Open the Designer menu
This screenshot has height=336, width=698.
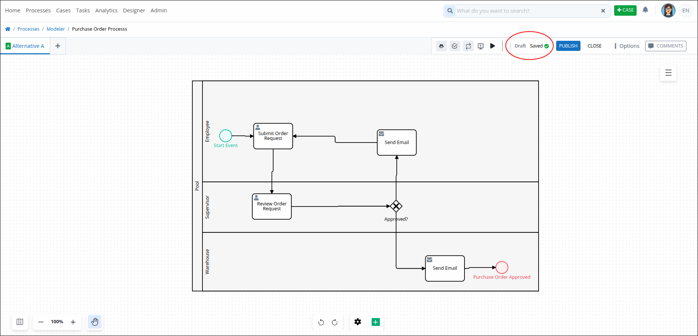(134, 10)
